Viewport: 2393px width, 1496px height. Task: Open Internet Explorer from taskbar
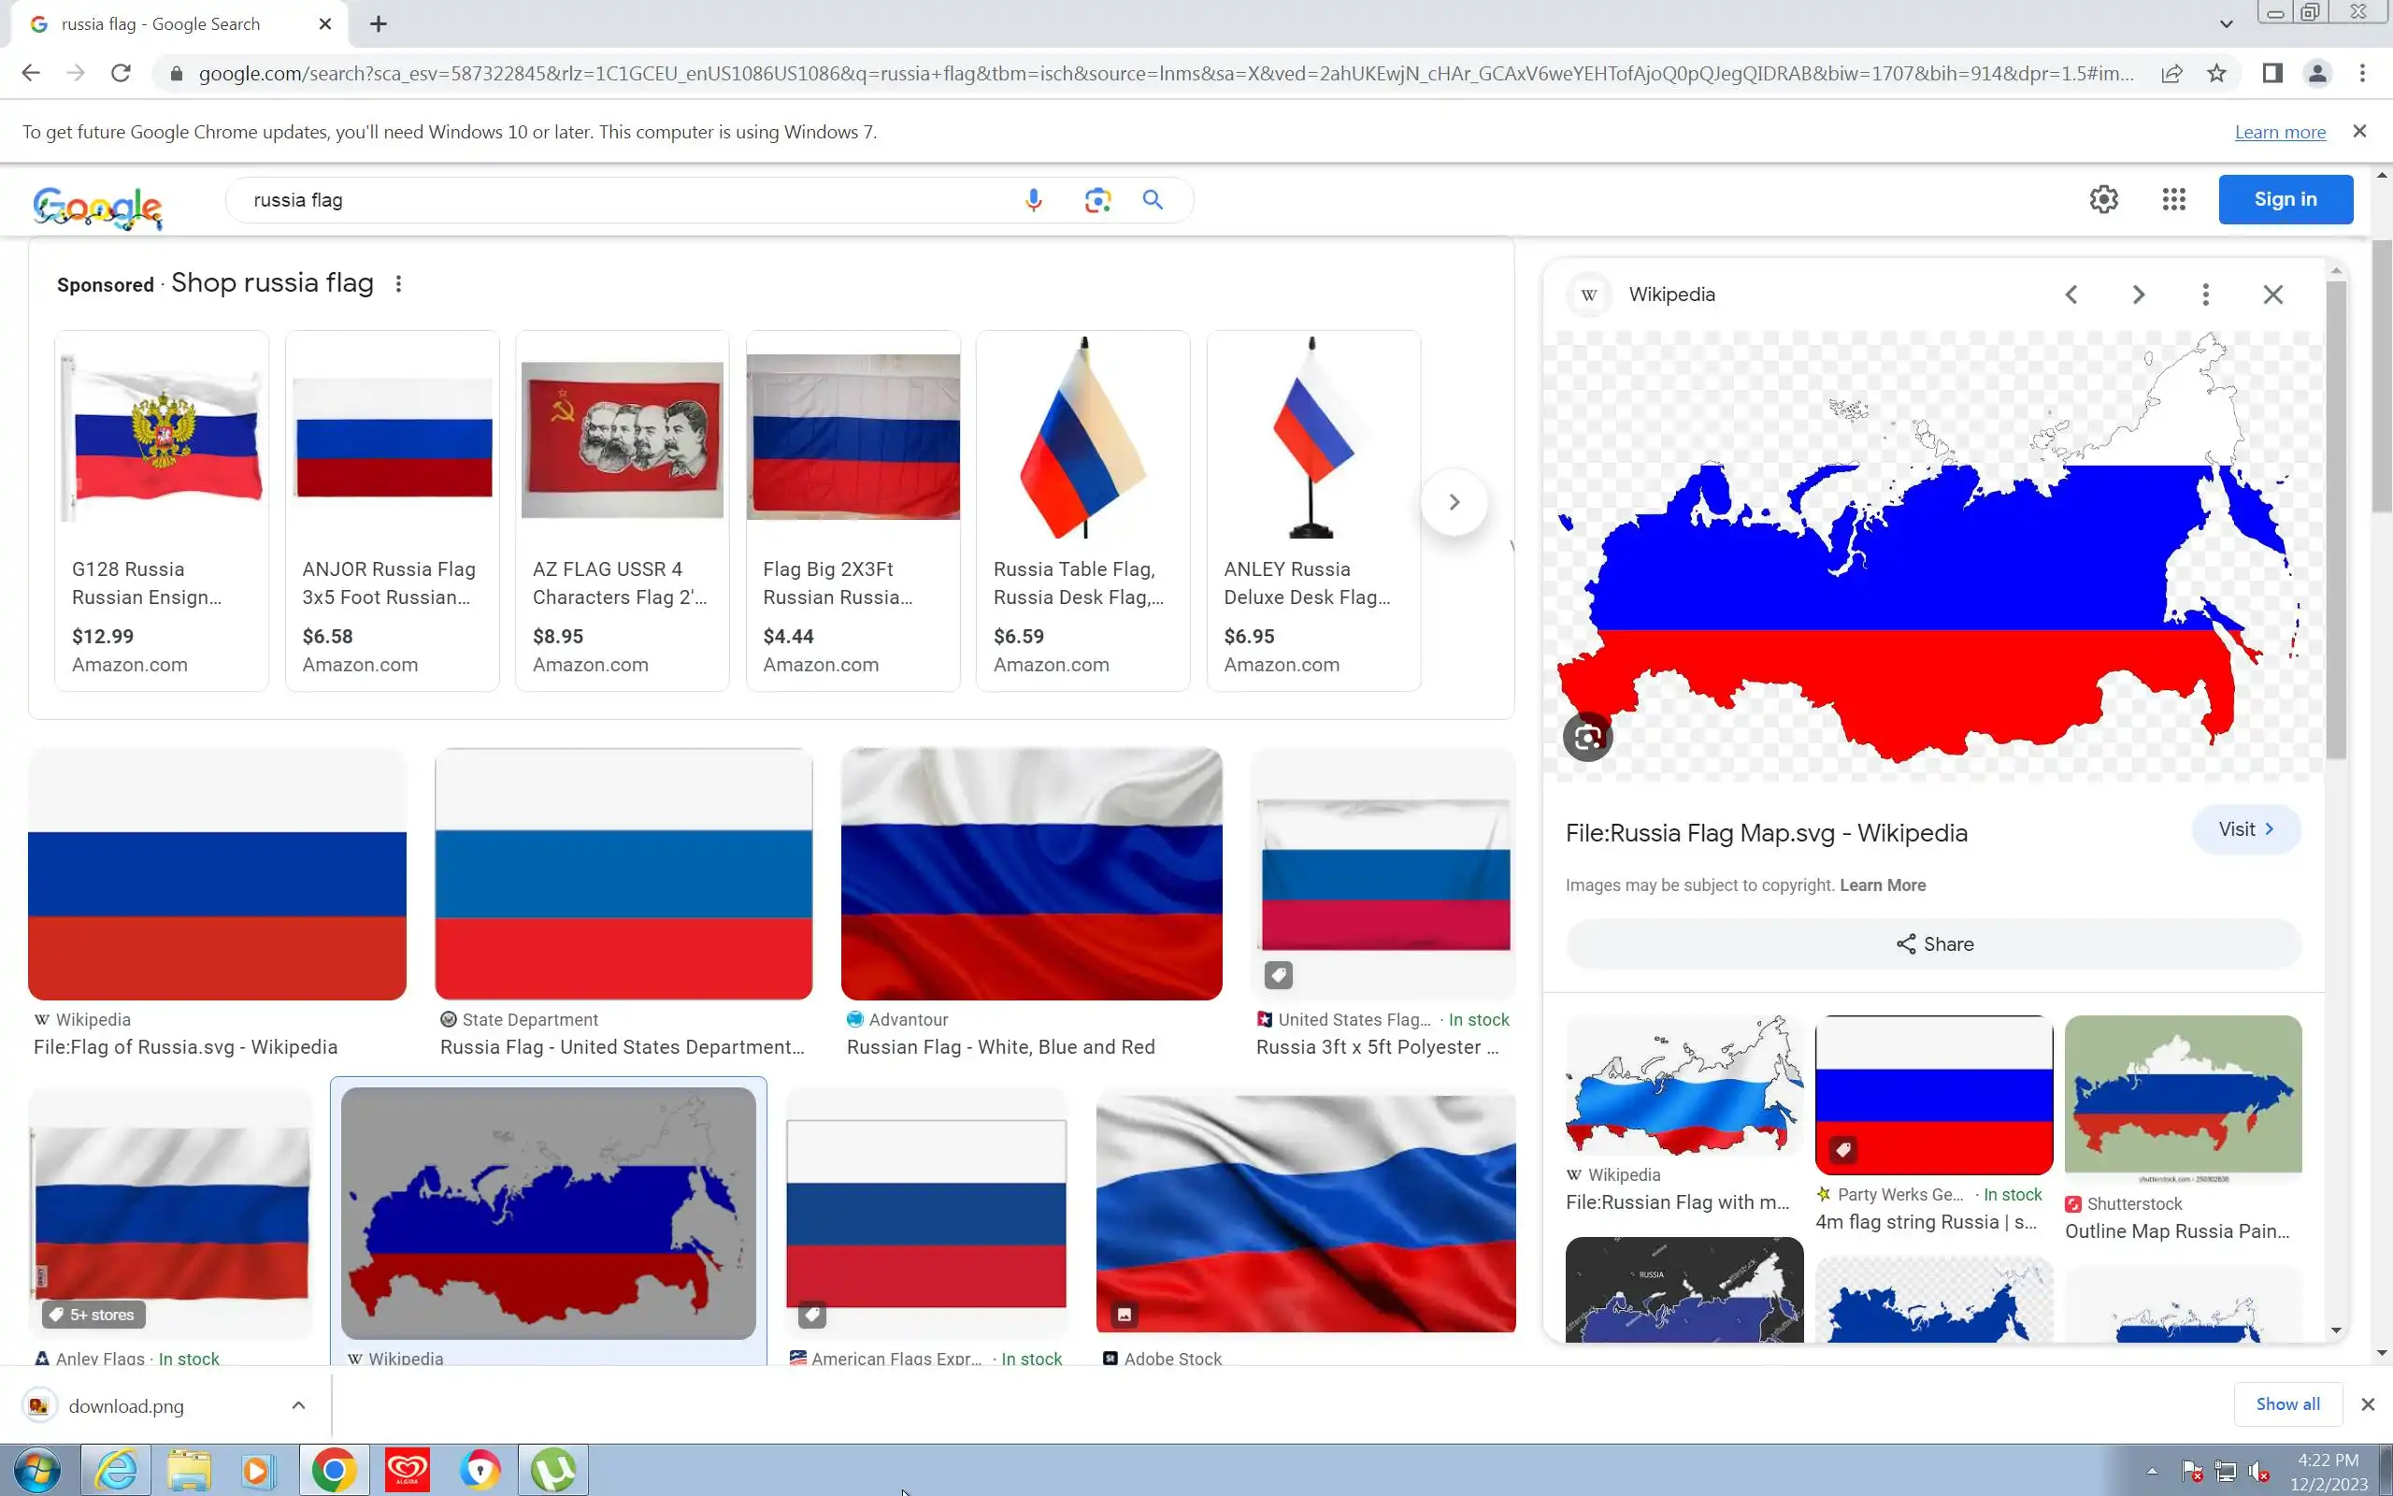point(116,1470)
